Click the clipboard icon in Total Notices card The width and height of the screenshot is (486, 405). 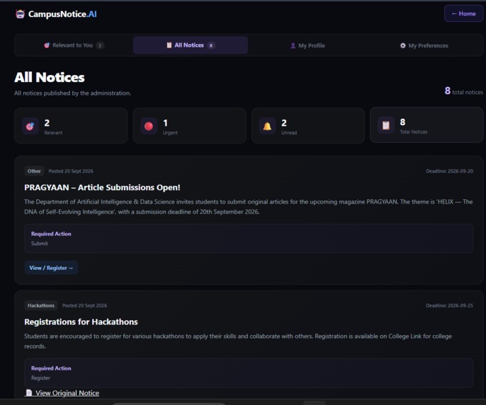tap(386, 125)
